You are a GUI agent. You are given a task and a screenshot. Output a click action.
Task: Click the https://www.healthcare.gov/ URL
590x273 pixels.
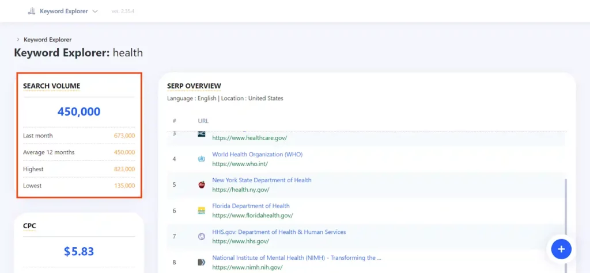tap(249, 138)
